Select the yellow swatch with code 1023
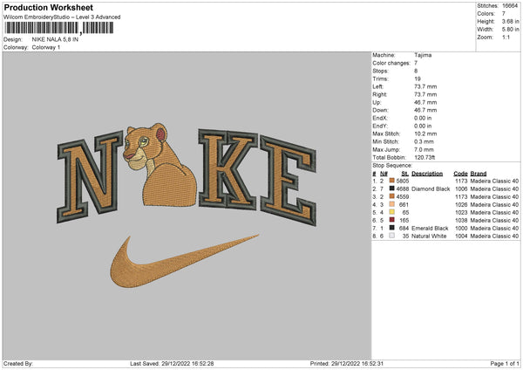 [x=391, y=212]
